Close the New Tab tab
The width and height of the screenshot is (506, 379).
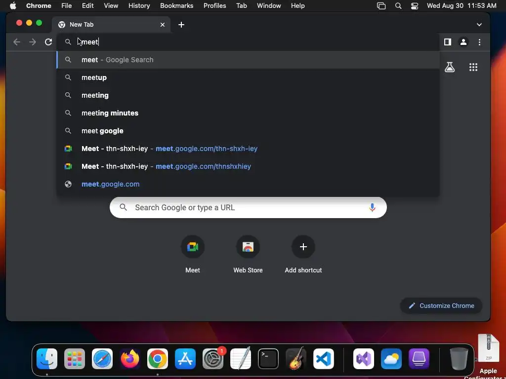click(163, 25)
